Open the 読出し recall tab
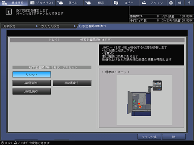This screenshot has height=145, width=194. 70,3
